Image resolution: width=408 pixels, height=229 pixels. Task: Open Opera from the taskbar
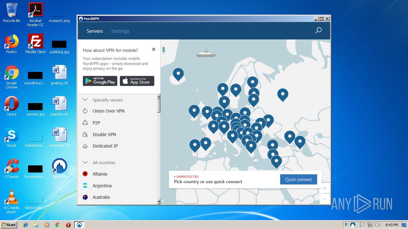pos(68,225)
